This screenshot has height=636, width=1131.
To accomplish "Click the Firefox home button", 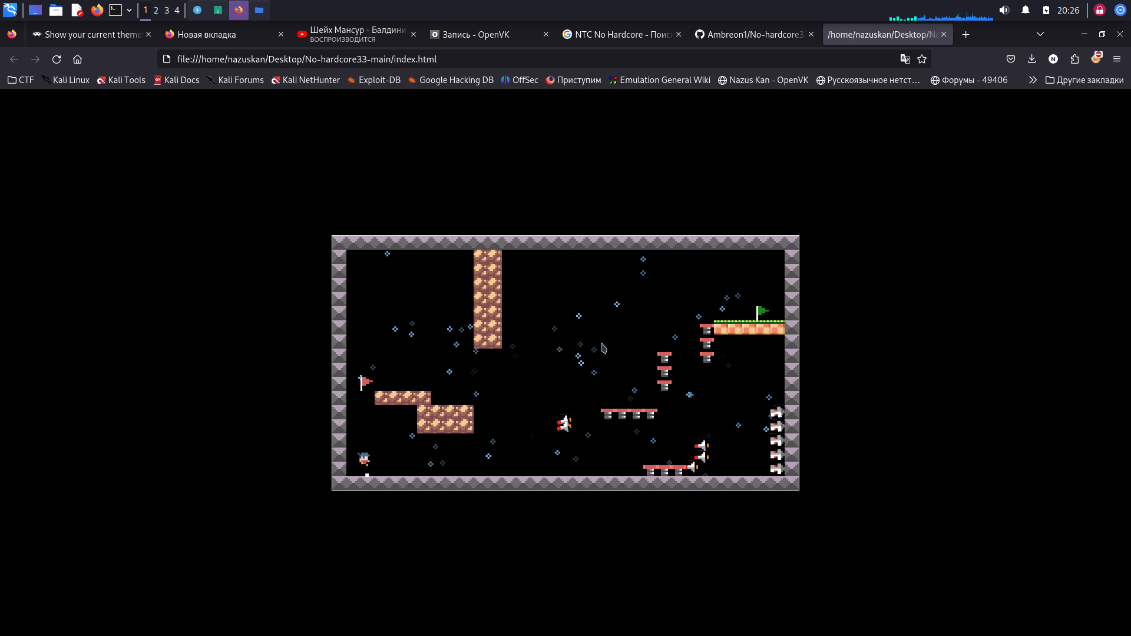I will 77,59.
